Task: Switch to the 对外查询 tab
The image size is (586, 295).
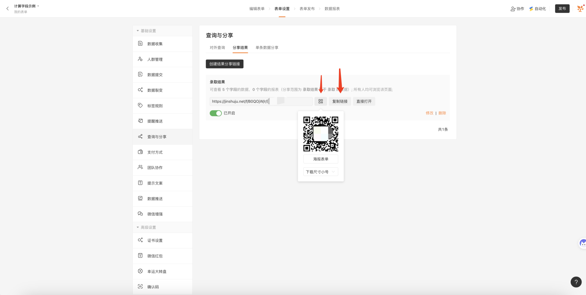Action: click(217, 47)
